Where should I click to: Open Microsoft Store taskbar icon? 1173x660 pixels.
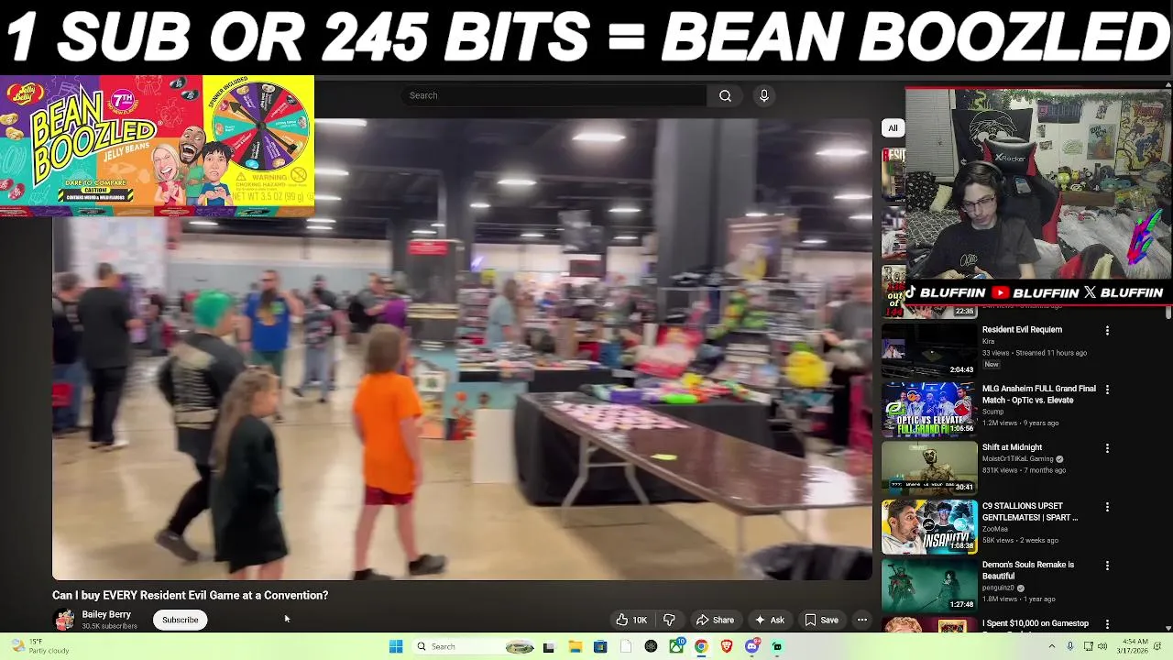pos(600,646)
